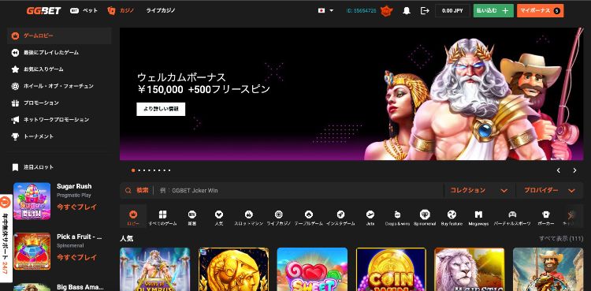
Task: Click 今すぐプレイ under Sugar Rush
Action: click(77, 207)
